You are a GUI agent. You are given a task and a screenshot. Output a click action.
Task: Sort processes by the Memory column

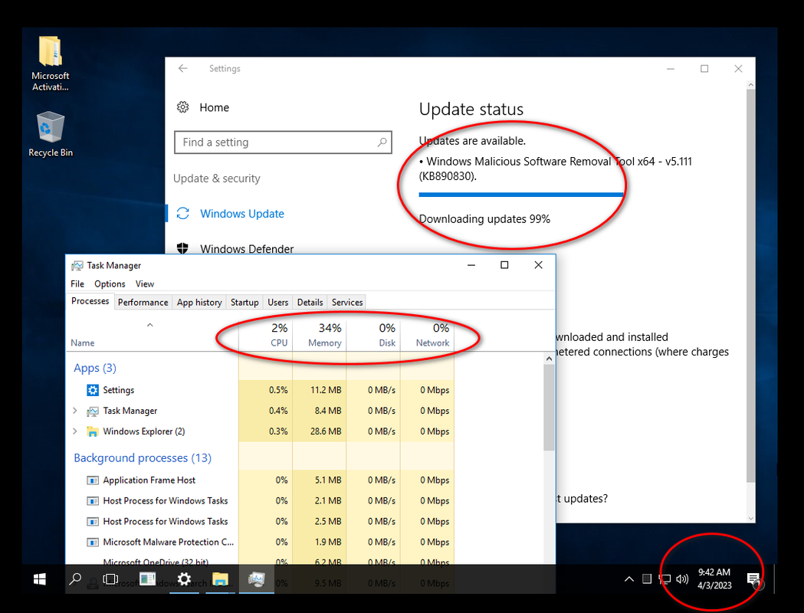tap(320, 335)
